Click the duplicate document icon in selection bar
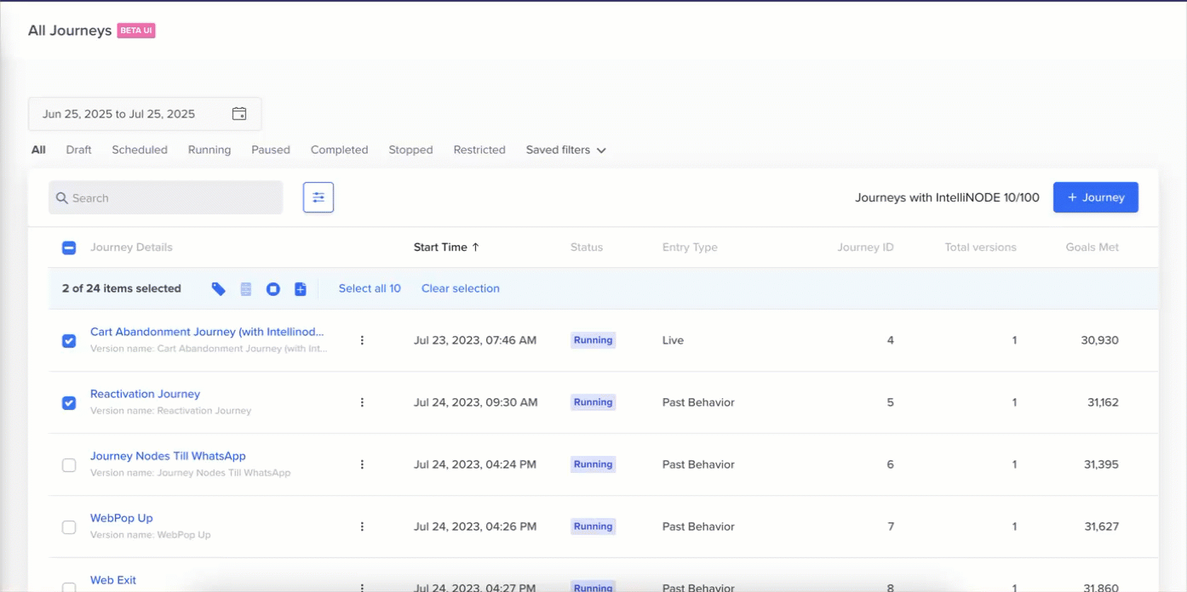 301,289
